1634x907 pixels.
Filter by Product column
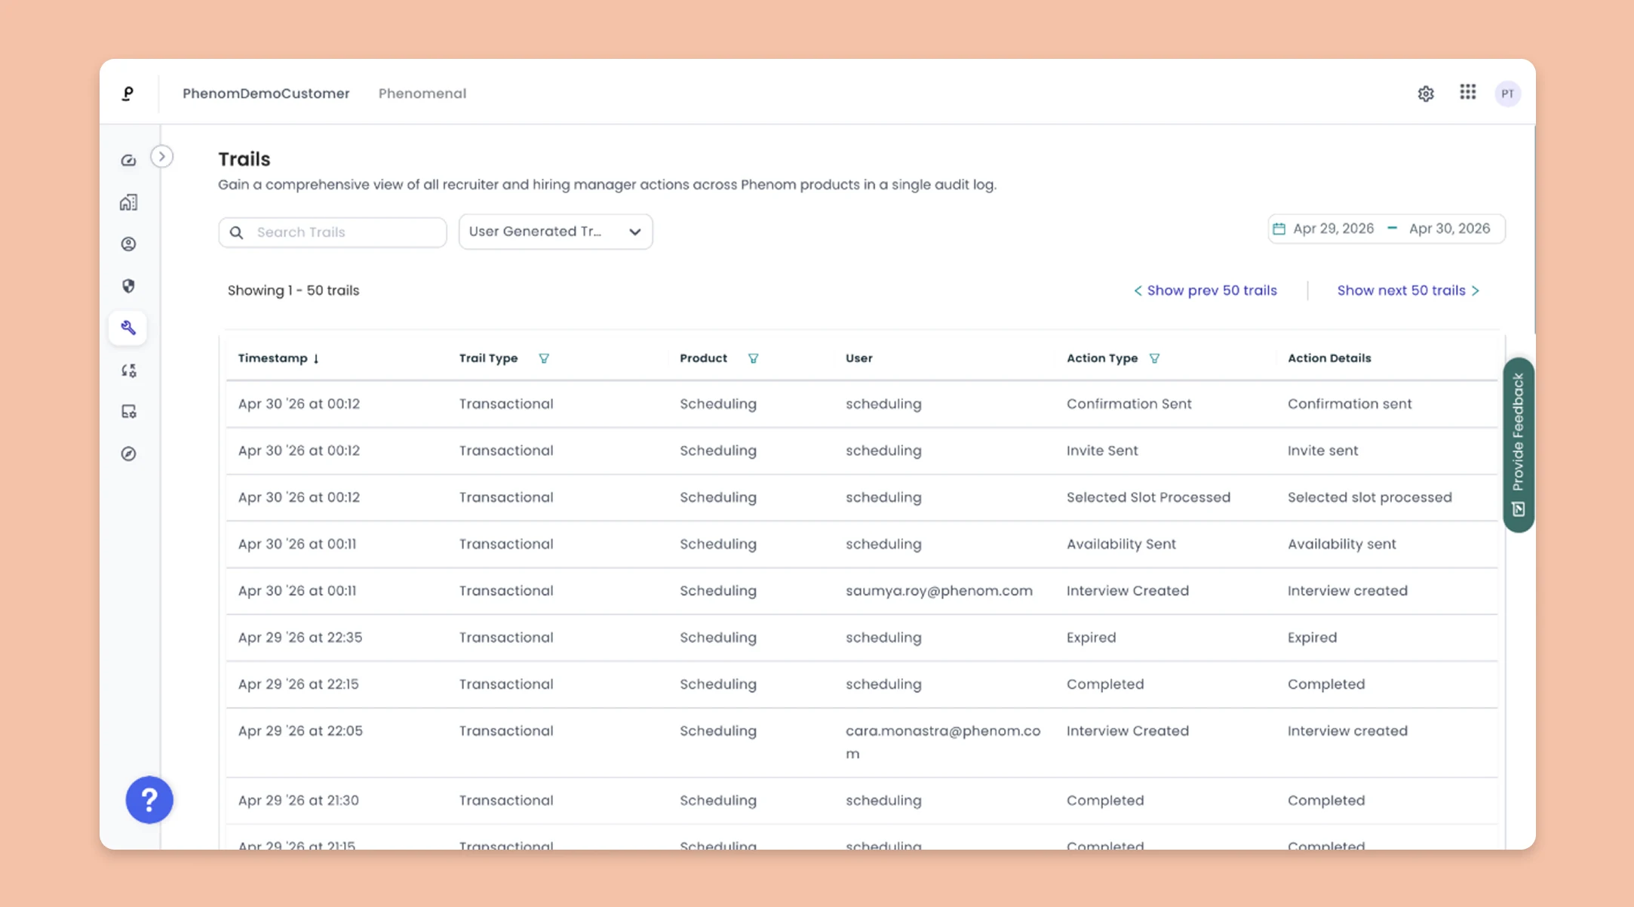pyautogui.click(x=753, y=358)
